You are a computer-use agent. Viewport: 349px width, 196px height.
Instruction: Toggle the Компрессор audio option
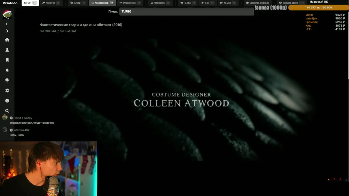103,3
